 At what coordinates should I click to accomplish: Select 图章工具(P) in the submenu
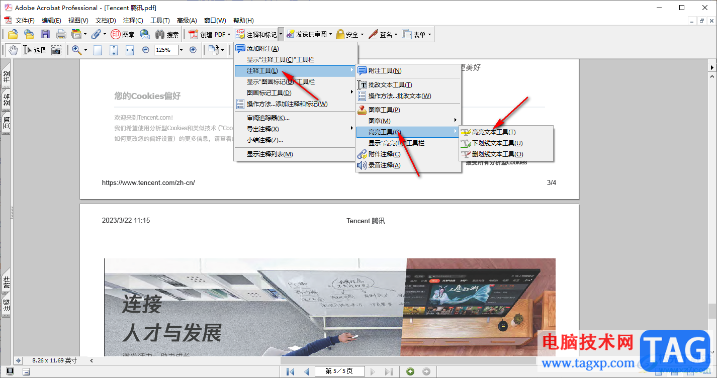pos(408,110)
